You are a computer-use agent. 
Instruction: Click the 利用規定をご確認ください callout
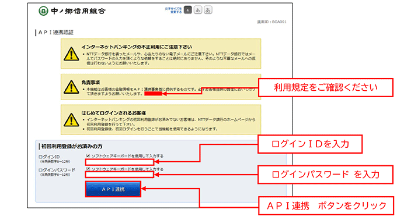[326, 87]
